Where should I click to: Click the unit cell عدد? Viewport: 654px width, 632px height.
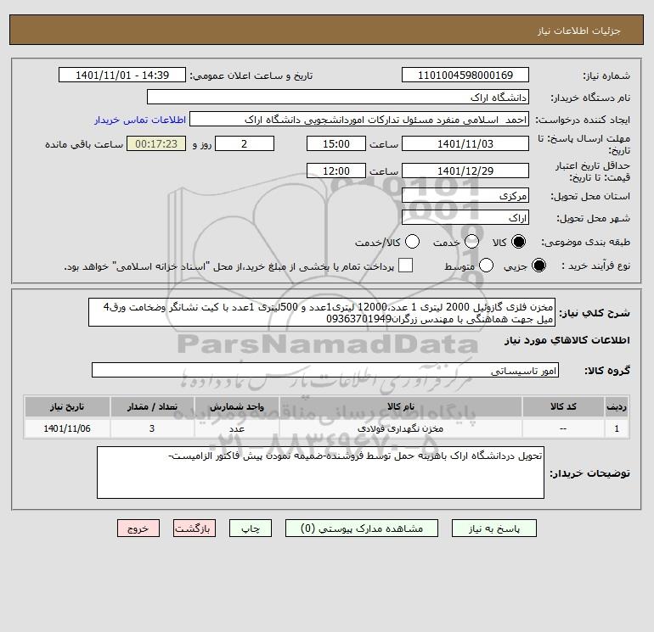pos(236,428)
